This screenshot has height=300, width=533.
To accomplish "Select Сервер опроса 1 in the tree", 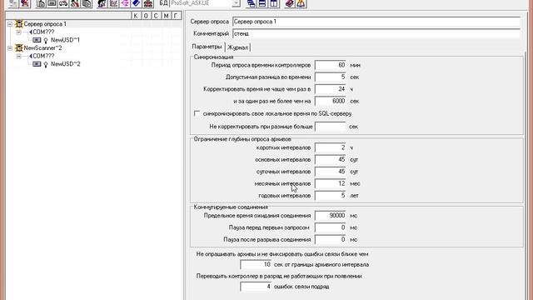I will coord(45,24).
